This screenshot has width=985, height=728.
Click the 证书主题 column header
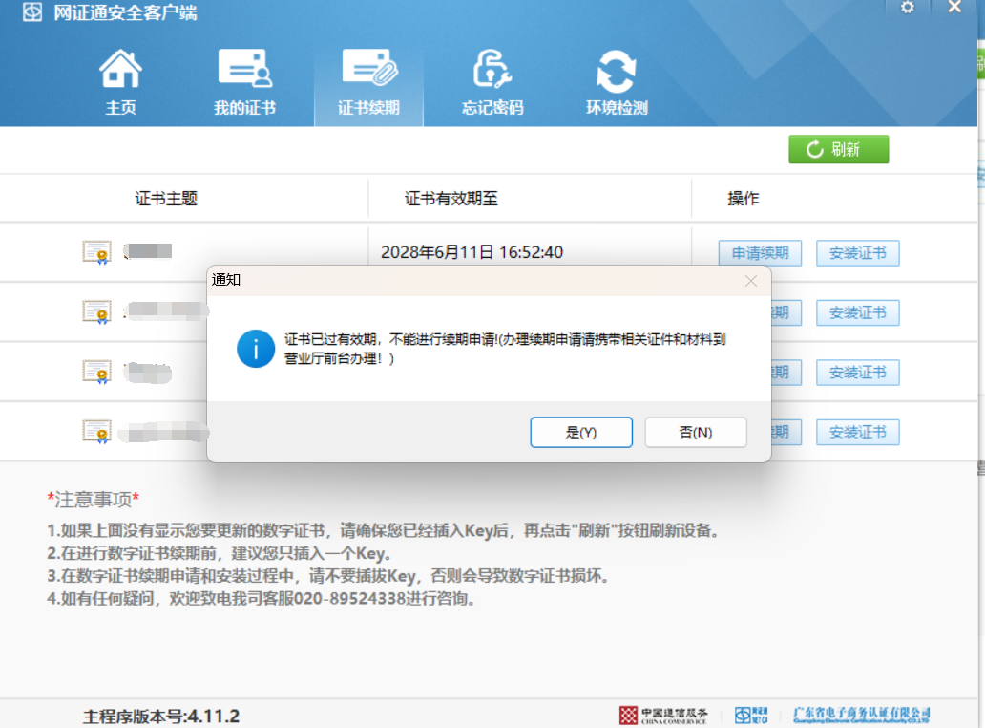[x=166, y=199]
